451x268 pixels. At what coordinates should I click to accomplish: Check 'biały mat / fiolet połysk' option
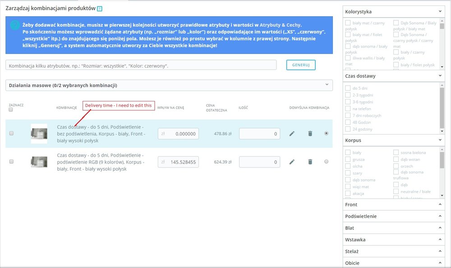[348, 35]
